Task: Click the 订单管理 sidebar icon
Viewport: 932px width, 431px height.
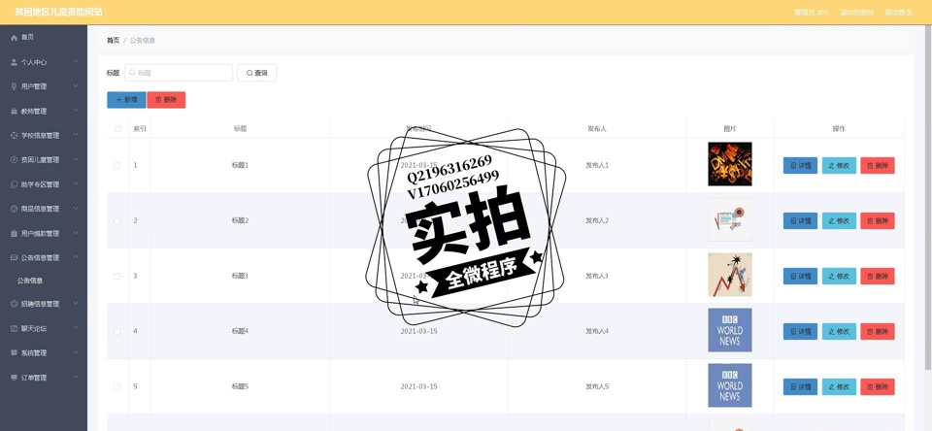Action: (x=14, y=378)
